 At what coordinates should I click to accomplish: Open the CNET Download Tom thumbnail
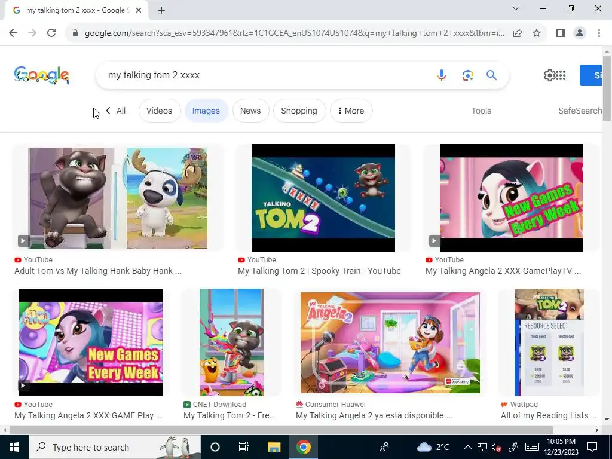click(x=231, y=342)
